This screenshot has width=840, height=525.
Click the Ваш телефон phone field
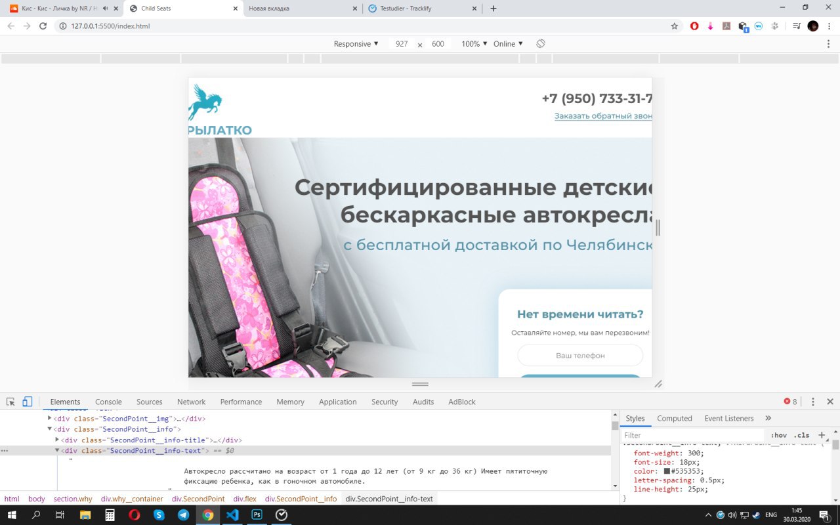pos(580,355)
